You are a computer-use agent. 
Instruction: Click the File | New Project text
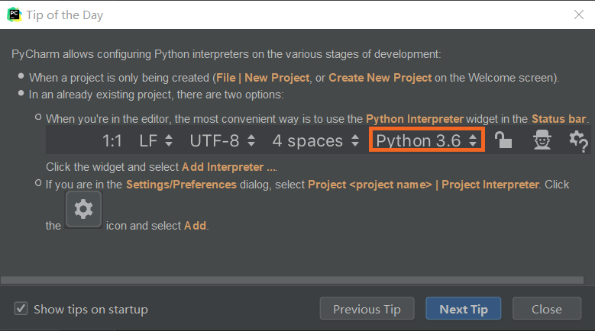point(262,78)
